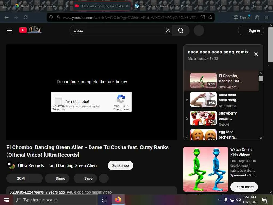Screen dimensions: 273x205
Task: Open reCAPTCHA Terms link
Action: 125,109
